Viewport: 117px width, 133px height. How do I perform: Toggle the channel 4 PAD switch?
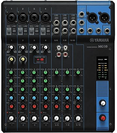pos(43,31)
